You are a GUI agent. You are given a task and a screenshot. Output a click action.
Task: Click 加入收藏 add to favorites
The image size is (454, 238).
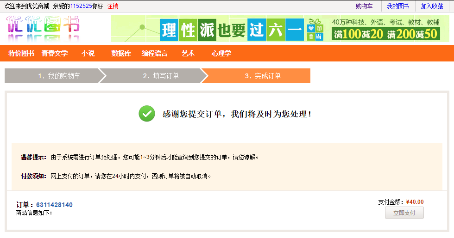432,6
